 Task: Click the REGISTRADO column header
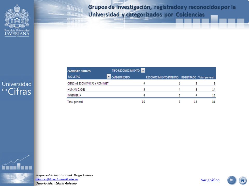point(189,77)
